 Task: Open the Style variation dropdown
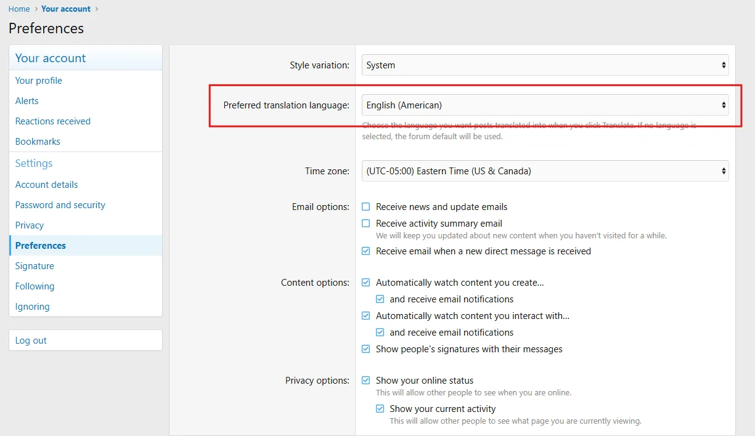point(545,65)
